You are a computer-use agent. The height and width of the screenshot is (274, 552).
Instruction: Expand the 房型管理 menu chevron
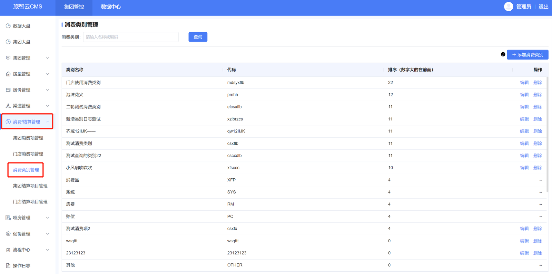click(48, 74)
